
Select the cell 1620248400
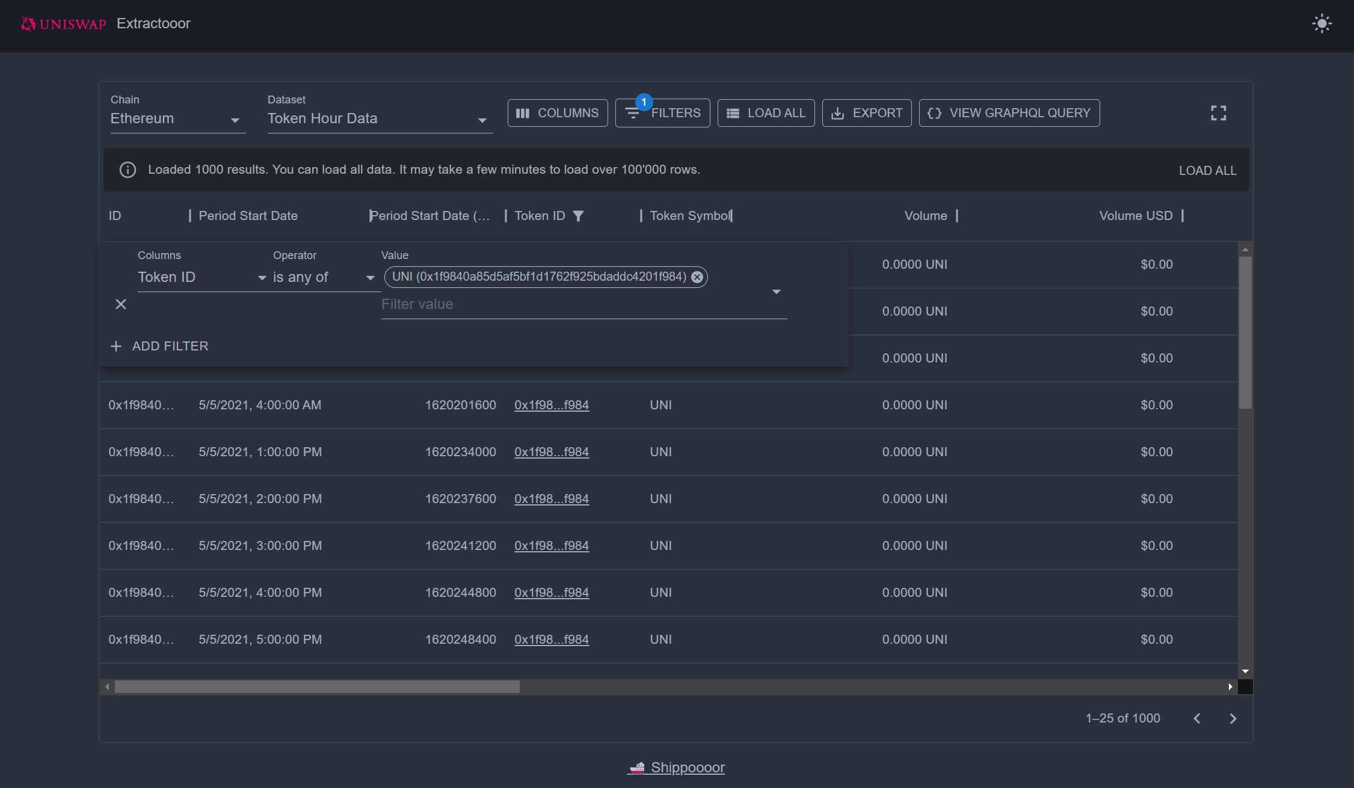tap(460, 640)
